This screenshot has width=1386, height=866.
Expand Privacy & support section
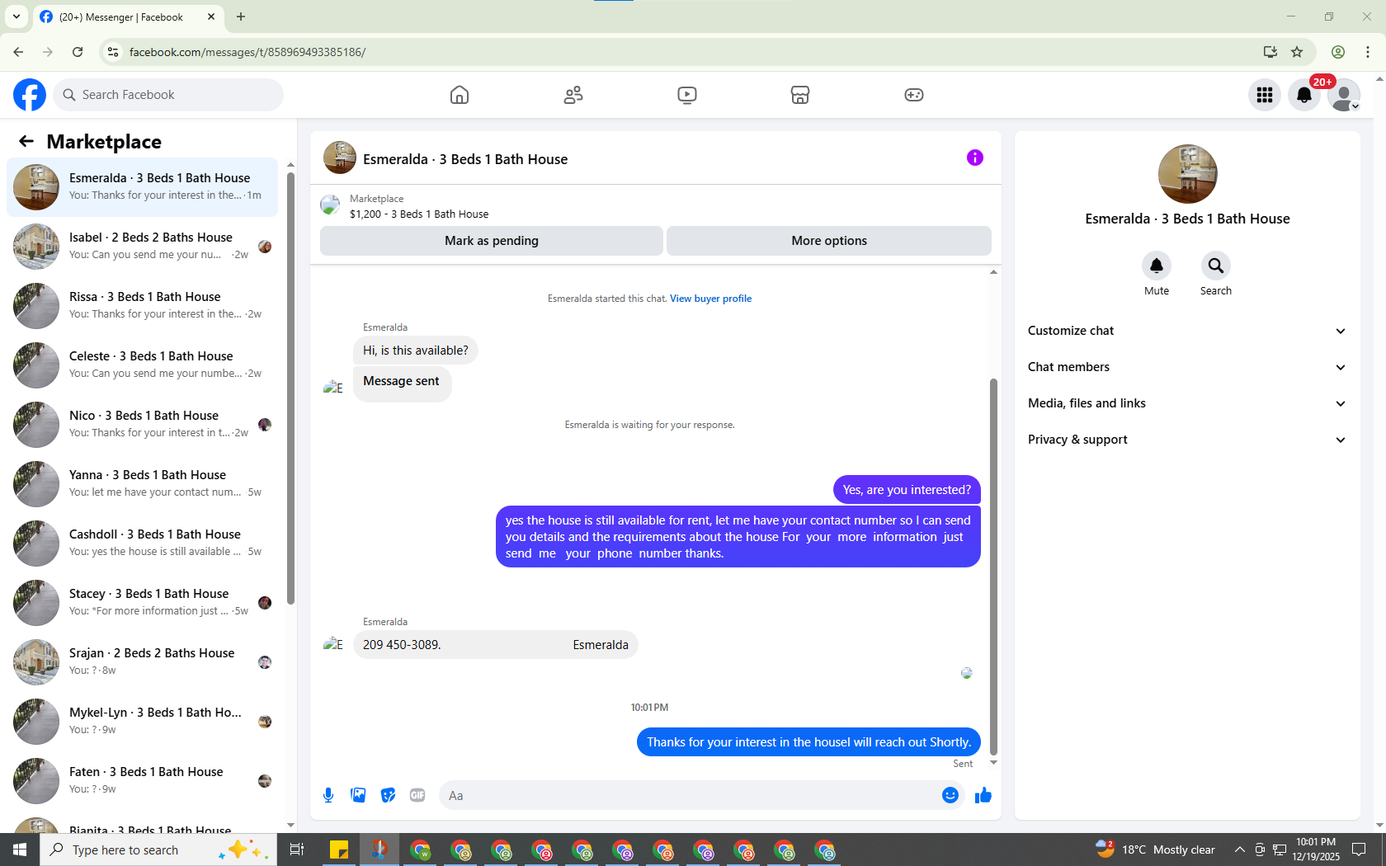1187,440
